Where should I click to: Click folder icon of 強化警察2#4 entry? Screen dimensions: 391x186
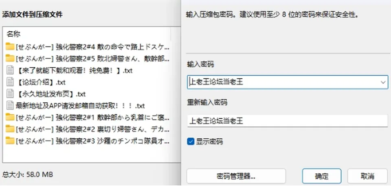click(x=10, y=46)
